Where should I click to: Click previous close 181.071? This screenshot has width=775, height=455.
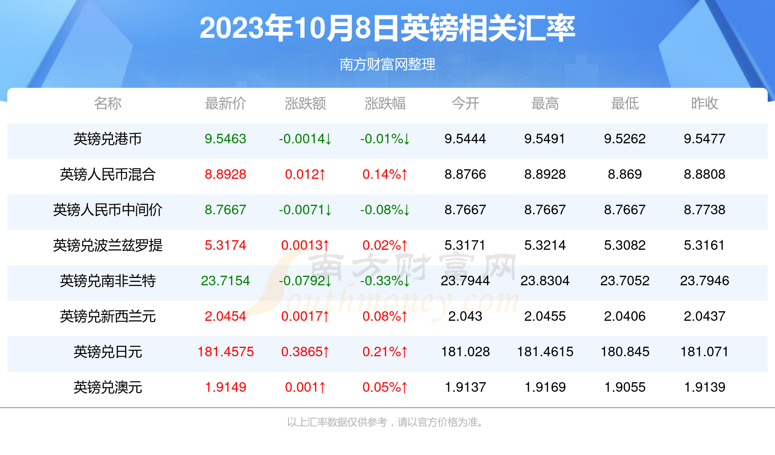704,352
